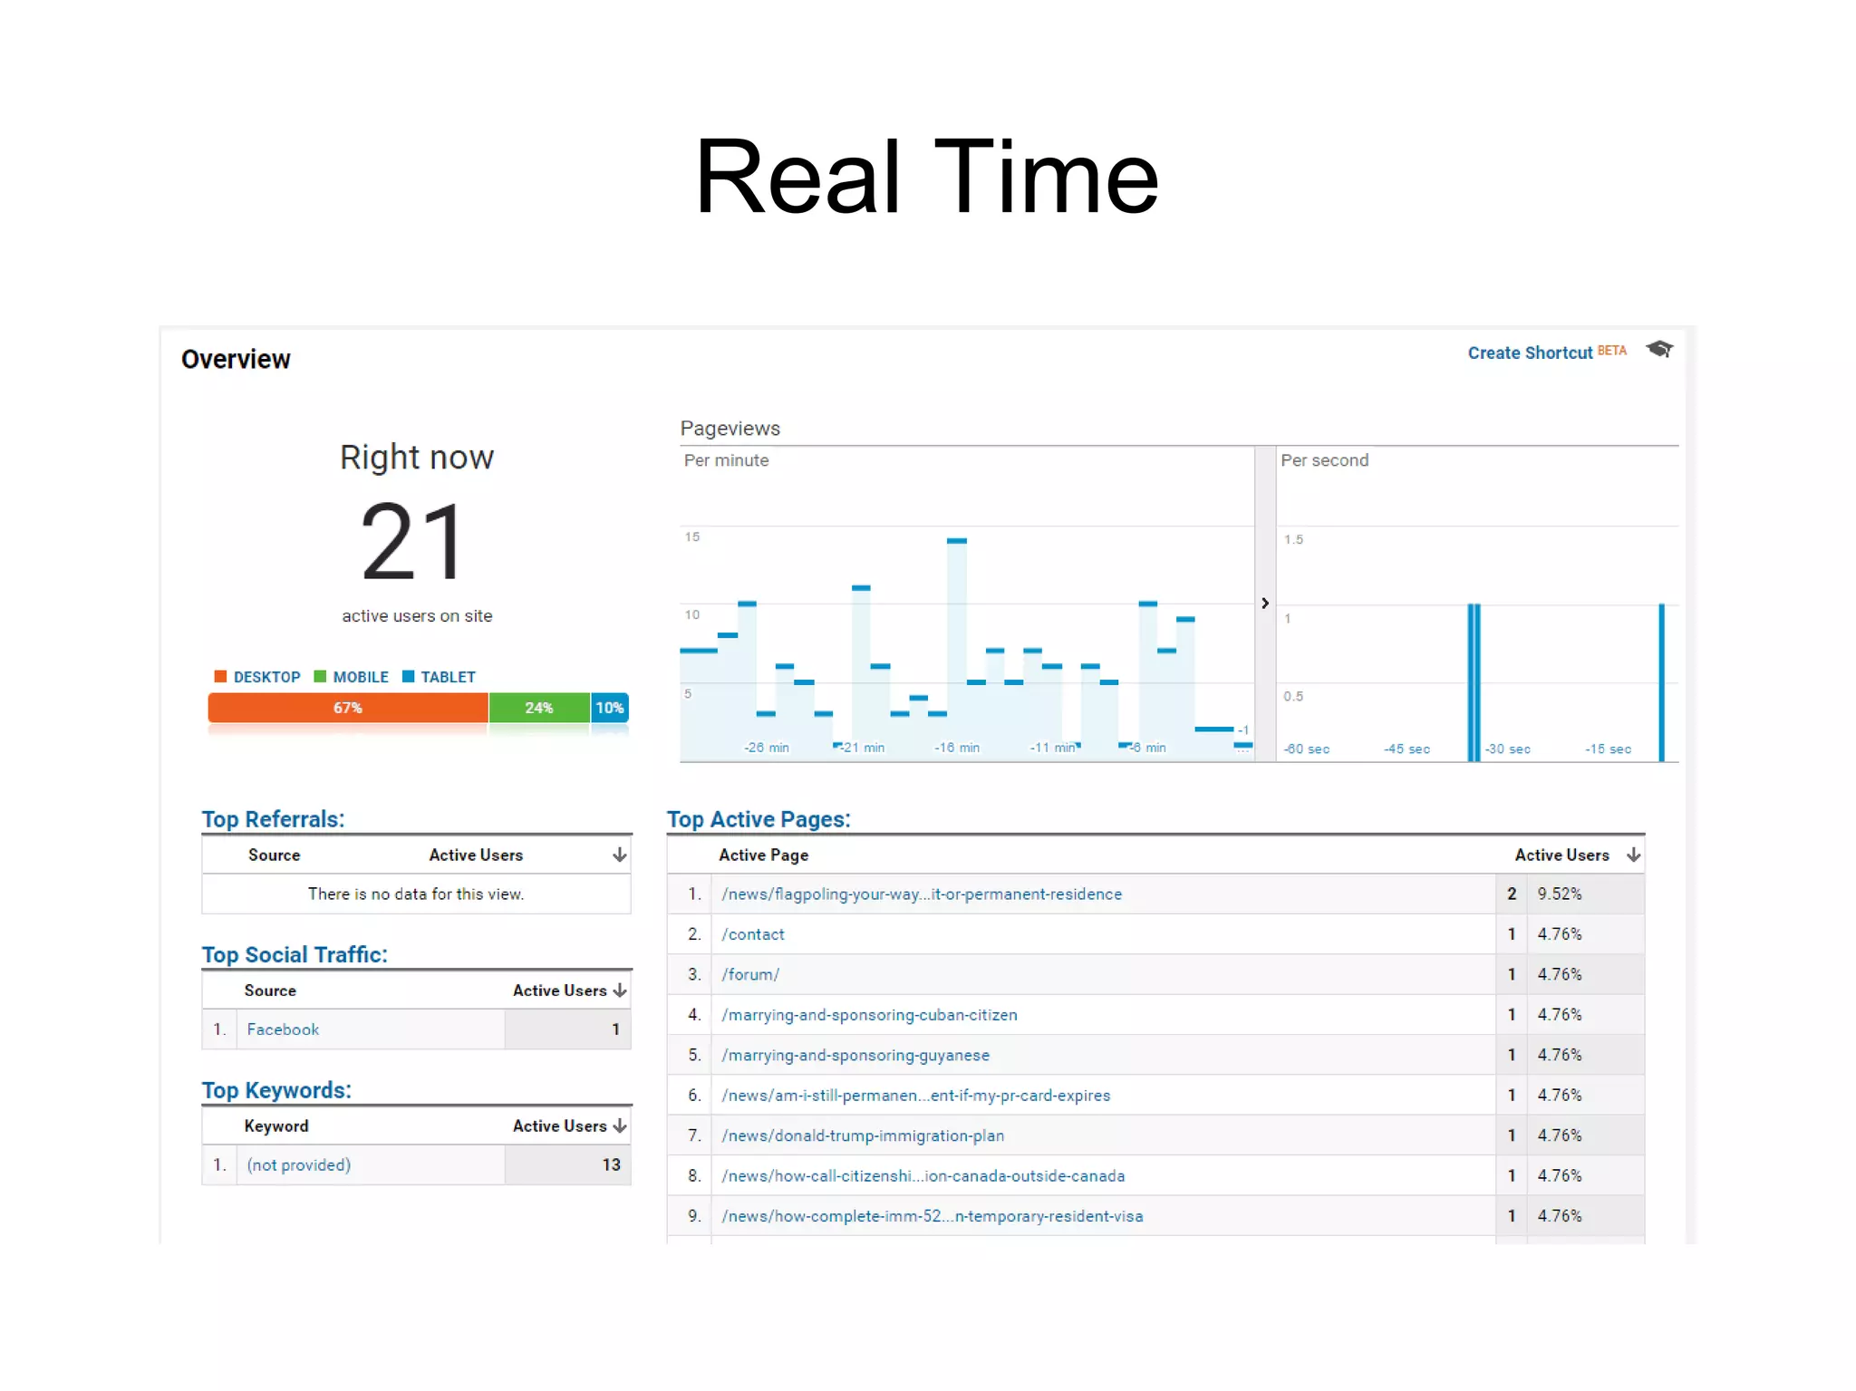Click the Top Referrals heading link

click(x=273, y=819)
